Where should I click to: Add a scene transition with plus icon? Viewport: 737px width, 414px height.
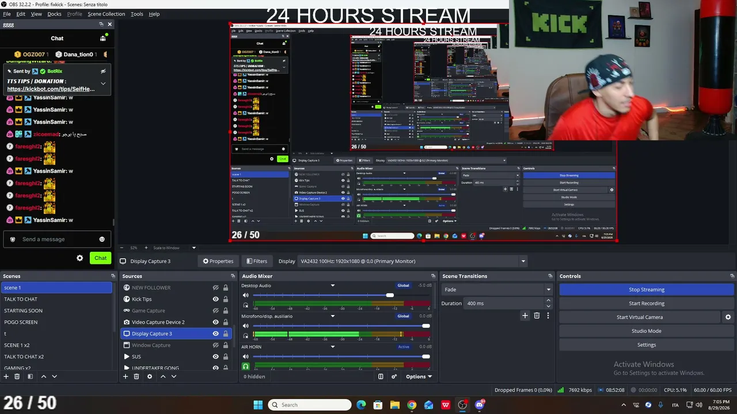pos(525,315)
